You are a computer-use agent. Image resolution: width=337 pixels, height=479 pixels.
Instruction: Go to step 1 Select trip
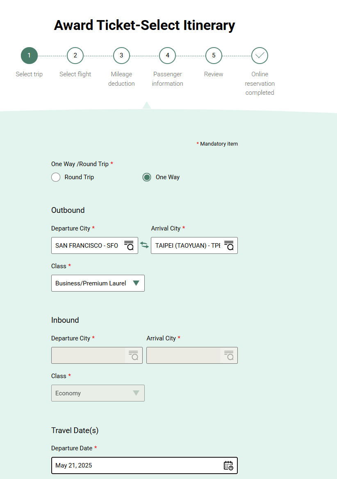click(x=29, y=56)
